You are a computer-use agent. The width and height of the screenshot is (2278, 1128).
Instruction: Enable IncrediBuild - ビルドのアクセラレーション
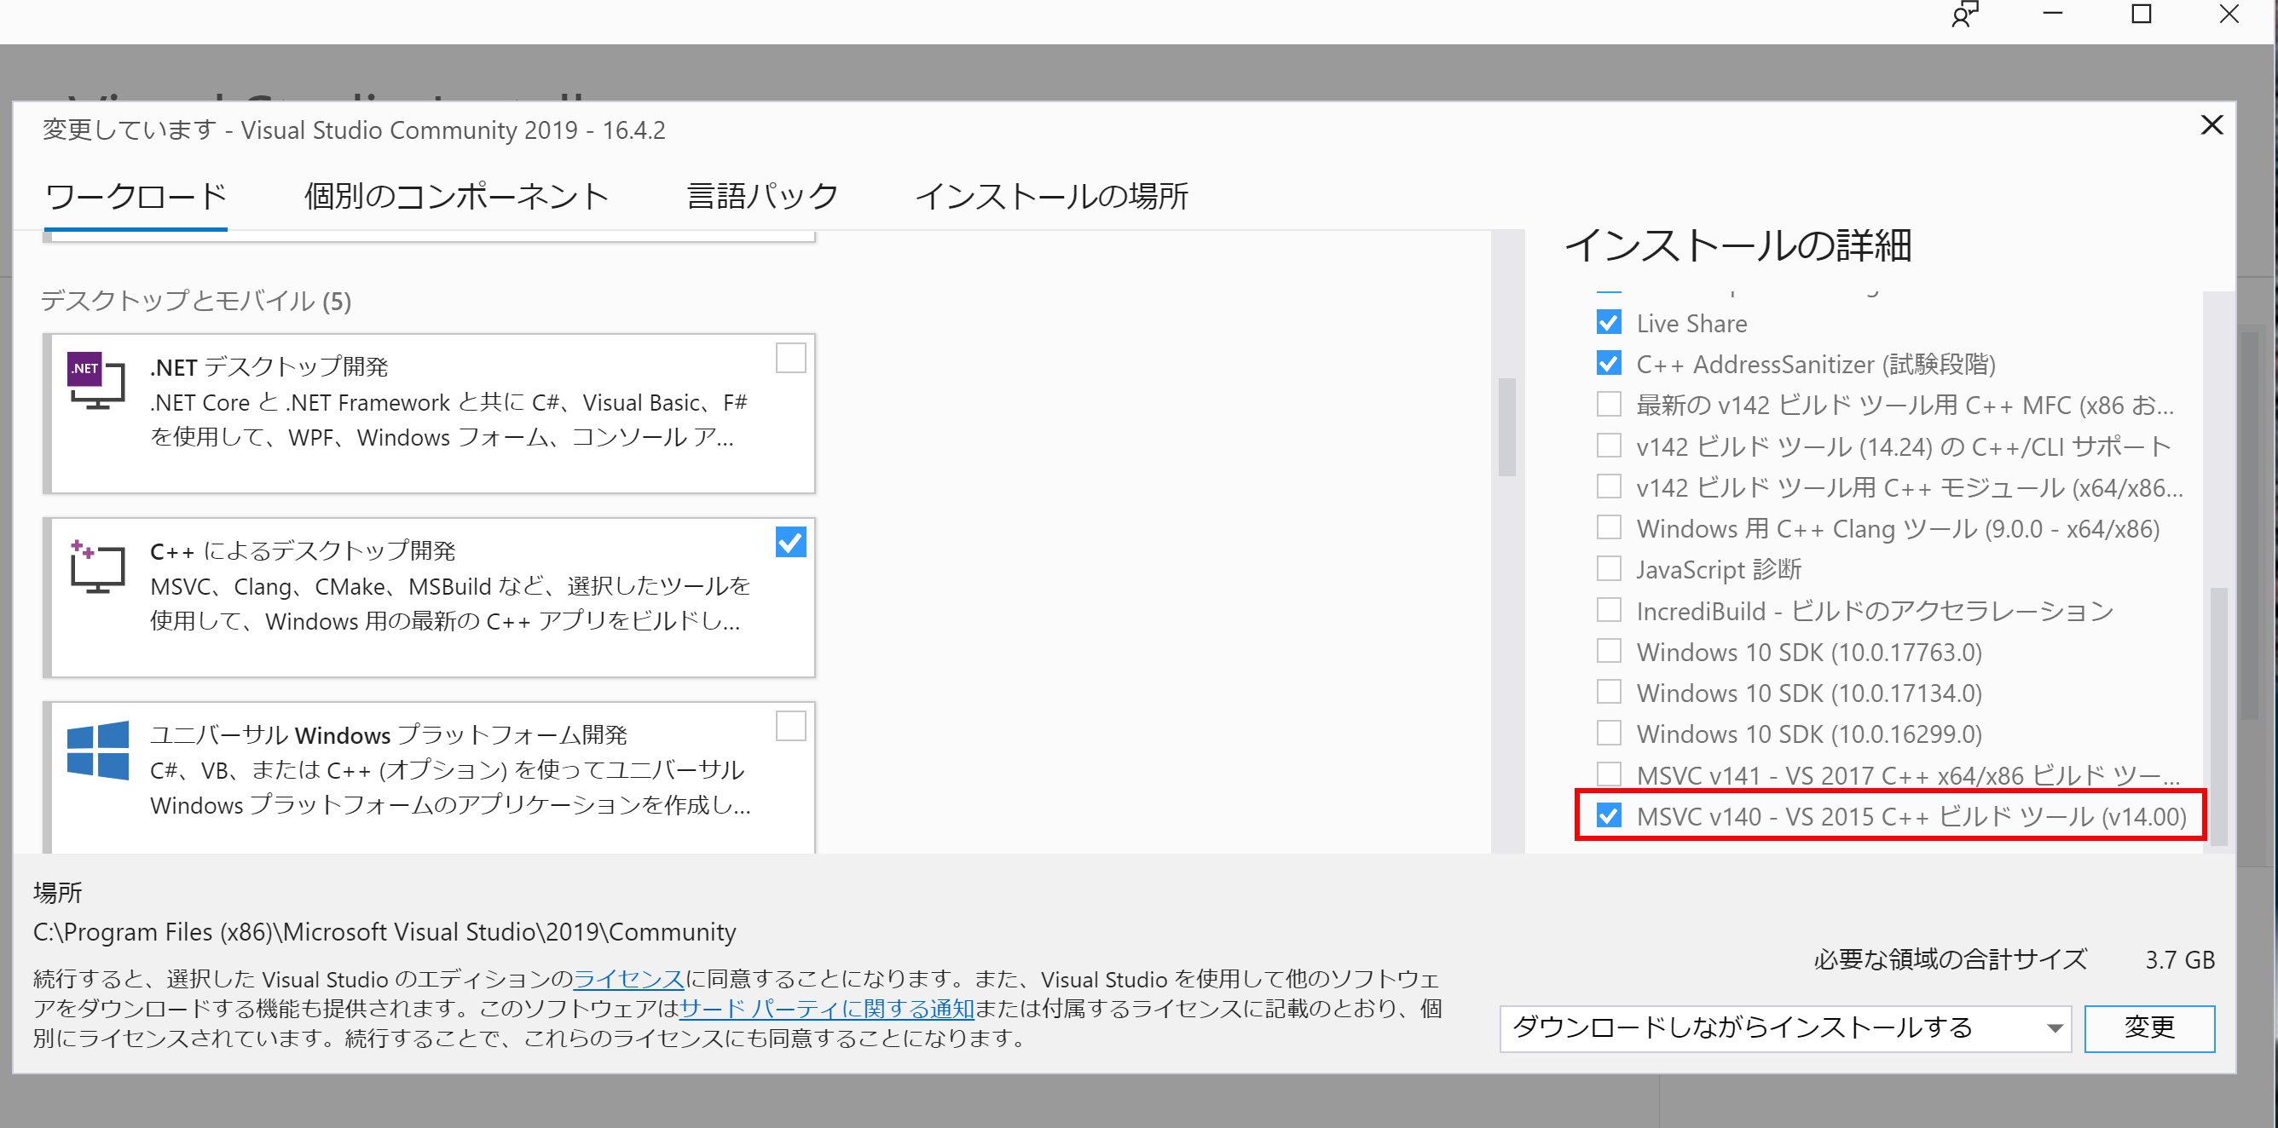(1609, 610)
